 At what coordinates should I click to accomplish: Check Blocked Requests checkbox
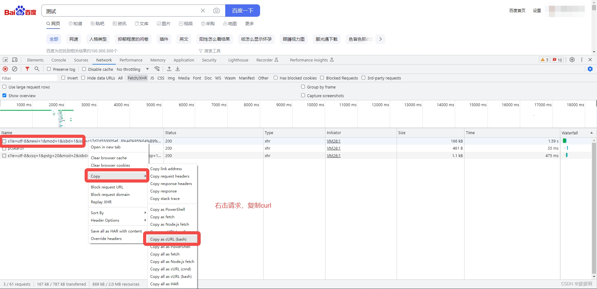tap(322, 78)
